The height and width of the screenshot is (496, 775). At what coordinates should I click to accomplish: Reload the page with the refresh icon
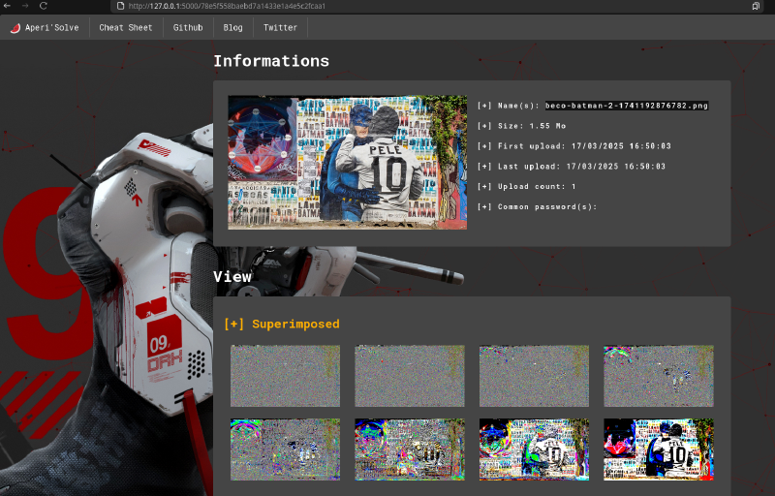click(44, 6)
